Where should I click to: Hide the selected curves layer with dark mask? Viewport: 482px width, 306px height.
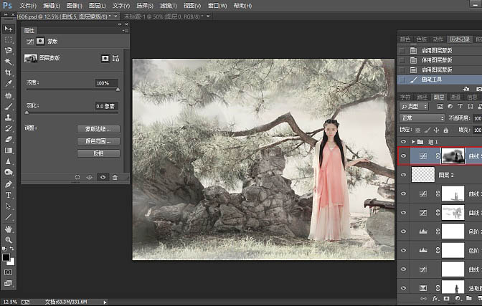[x=403, y=156]
